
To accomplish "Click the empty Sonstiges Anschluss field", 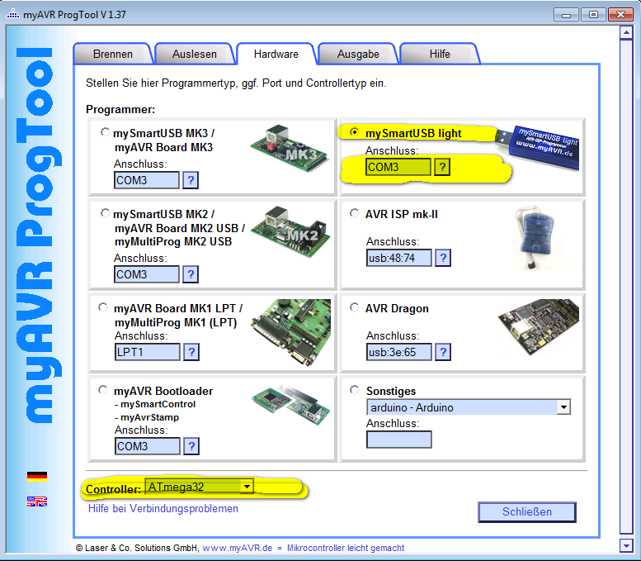I will point(399,440).
